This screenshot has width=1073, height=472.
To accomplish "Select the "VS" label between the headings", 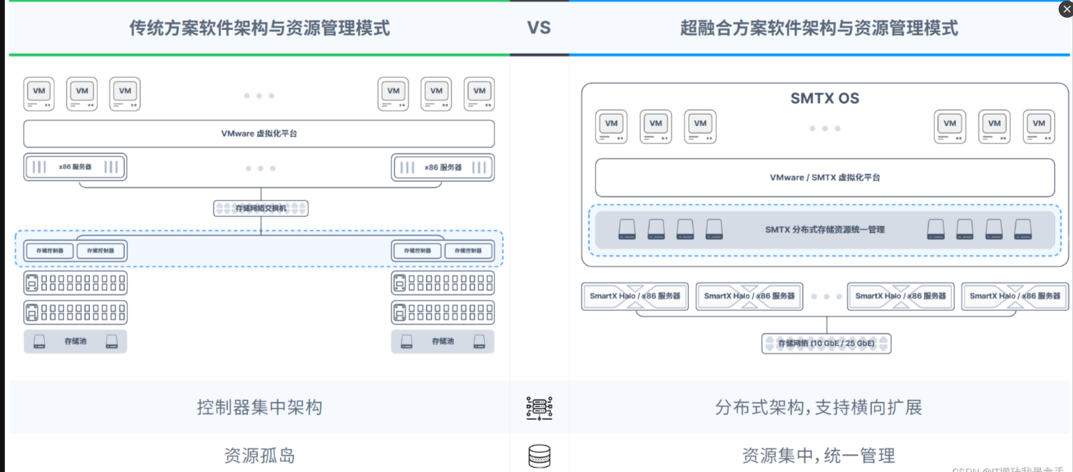I will (539, 28).
